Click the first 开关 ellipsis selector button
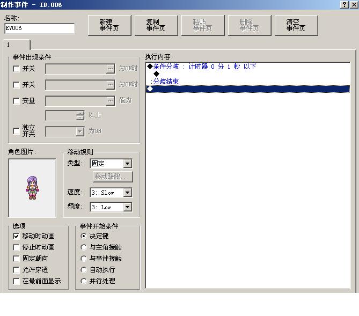Screen dimensions: 359x316 point(111,69)
